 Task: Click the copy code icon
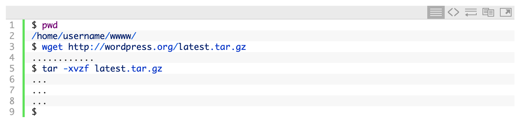click(488, 12)
